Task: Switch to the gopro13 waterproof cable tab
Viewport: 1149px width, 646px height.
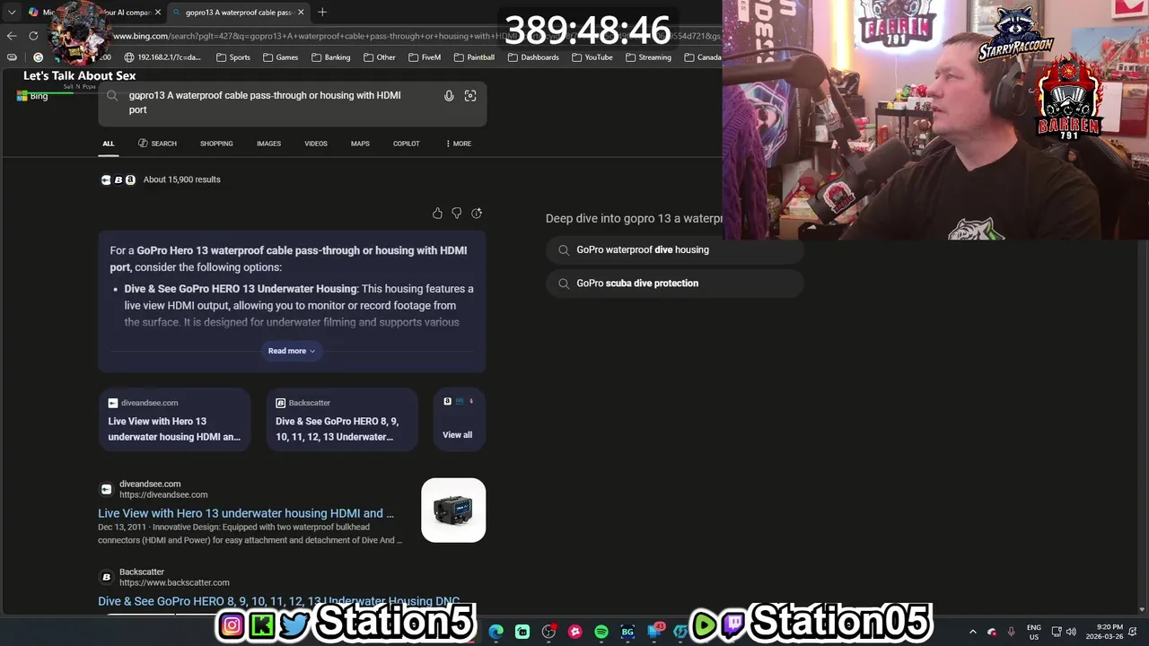Action: pyautogui.click(x=238, y=13)
